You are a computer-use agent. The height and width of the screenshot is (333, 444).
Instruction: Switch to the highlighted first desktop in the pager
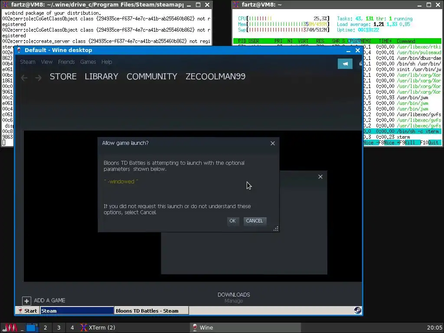coord(32,328)
